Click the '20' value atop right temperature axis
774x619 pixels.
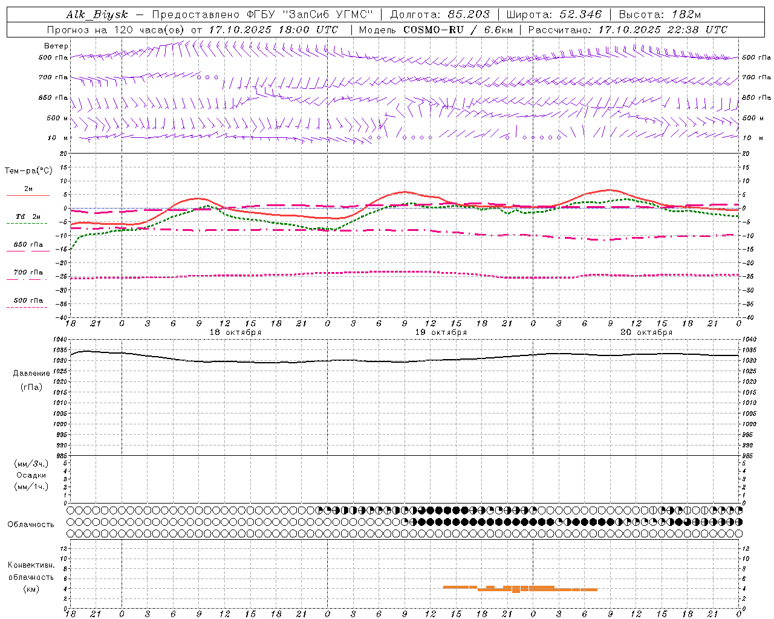coord(746,154)
